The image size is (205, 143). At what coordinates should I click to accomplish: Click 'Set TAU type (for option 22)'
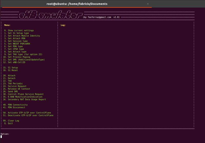pos(23,54)
